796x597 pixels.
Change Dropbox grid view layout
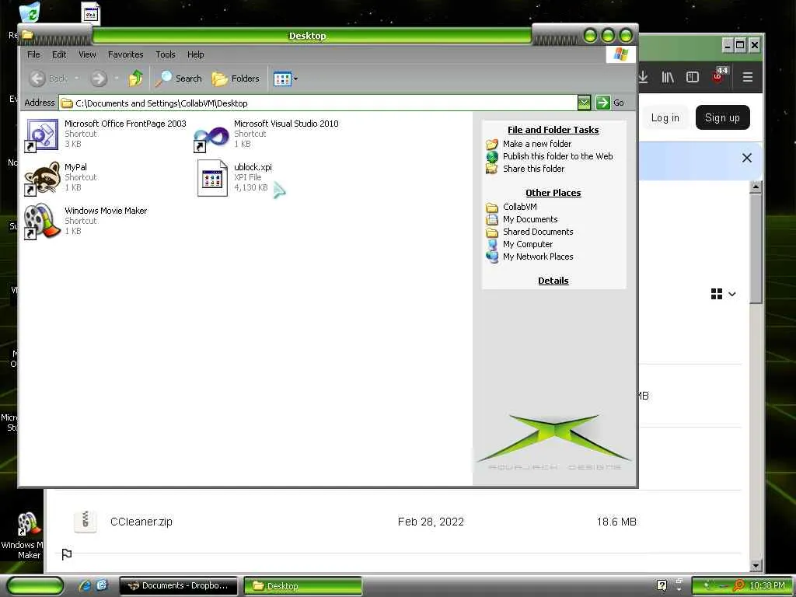[724, 294]
